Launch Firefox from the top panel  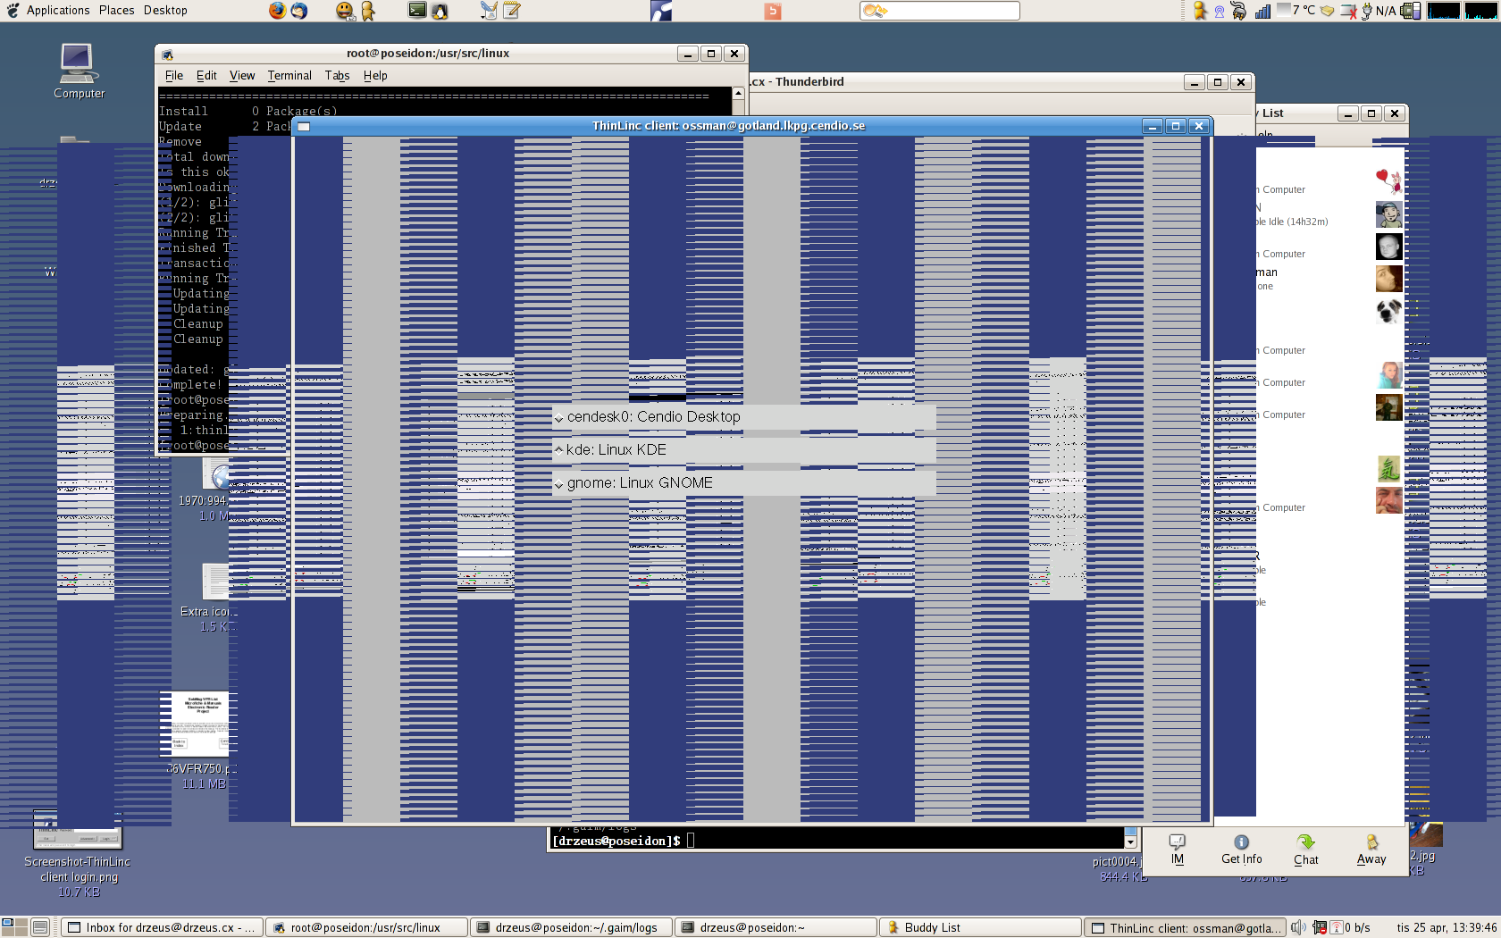277,11
